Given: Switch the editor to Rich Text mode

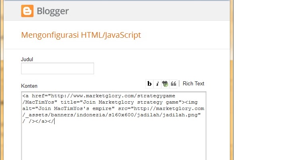Looking at the screenshot, I should (x=193, y=84).
